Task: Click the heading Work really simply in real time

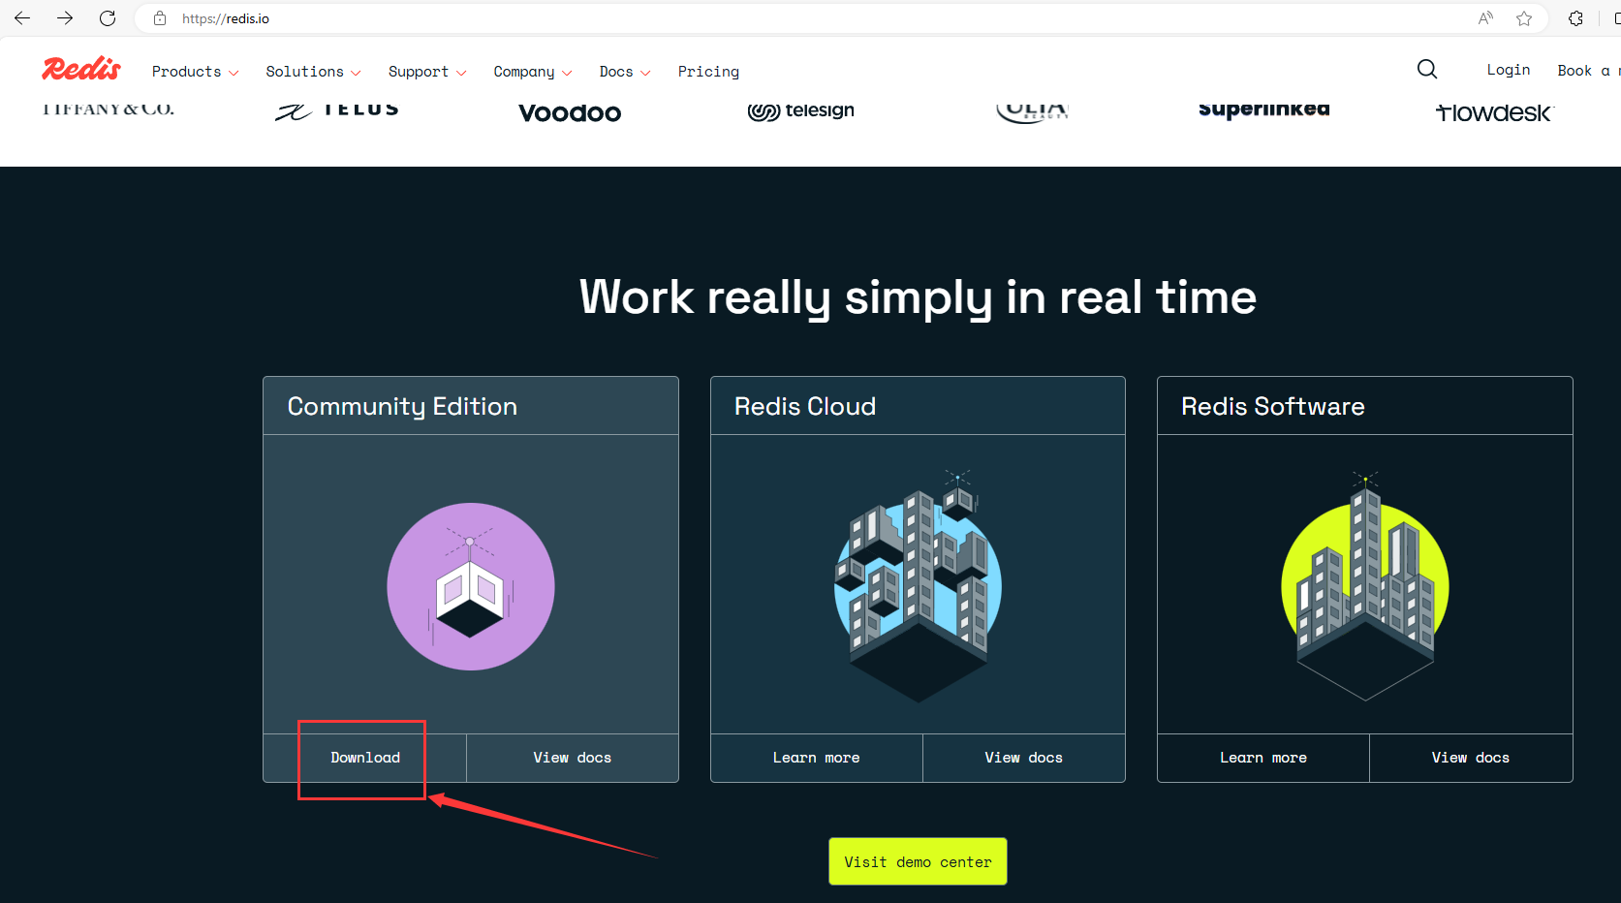Action: (918, 297)
